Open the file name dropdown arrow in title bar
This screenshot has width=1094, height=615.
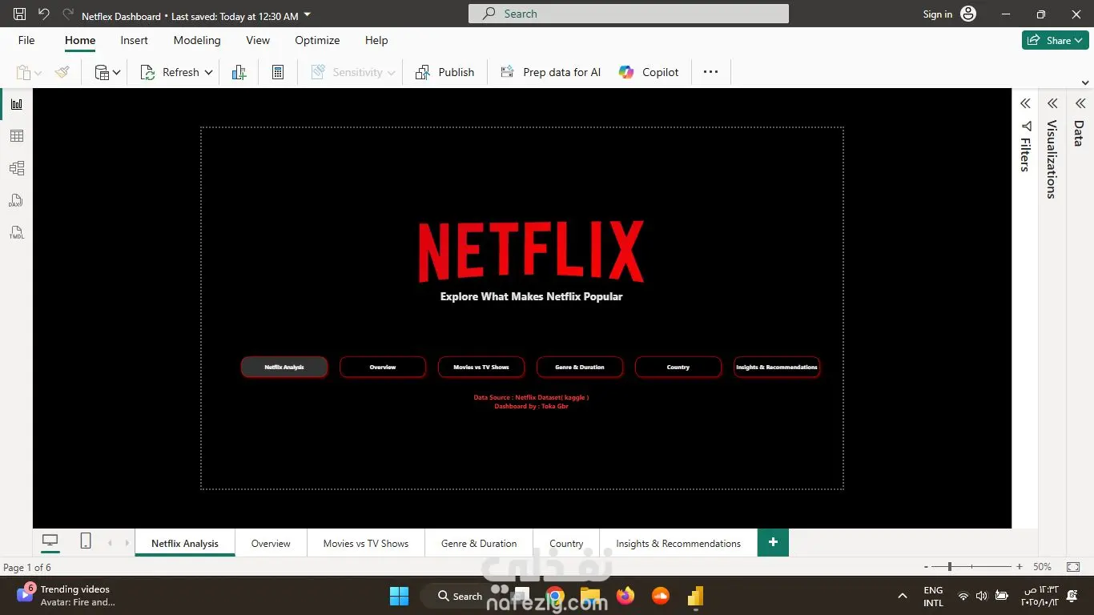[x=308, y=14]
